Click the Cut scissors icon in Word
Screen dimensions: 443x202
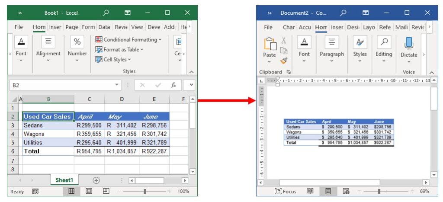[284, 40]
